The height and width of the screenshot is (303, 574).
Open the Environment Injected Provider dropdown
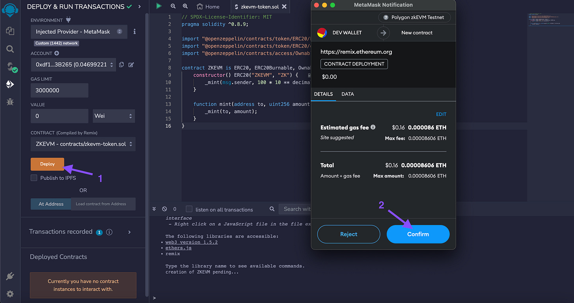tap(79, 32)
